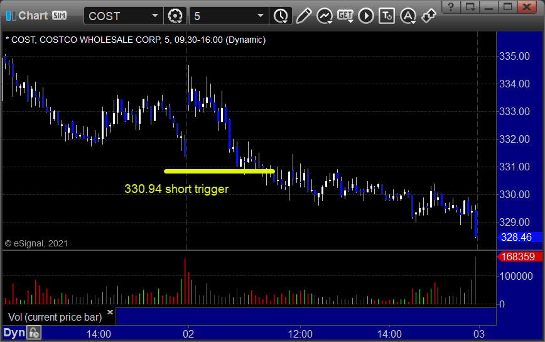Viewport: 545px width, 342px height.
Task: Click the 333.00 price axis label
Action: 514,112
